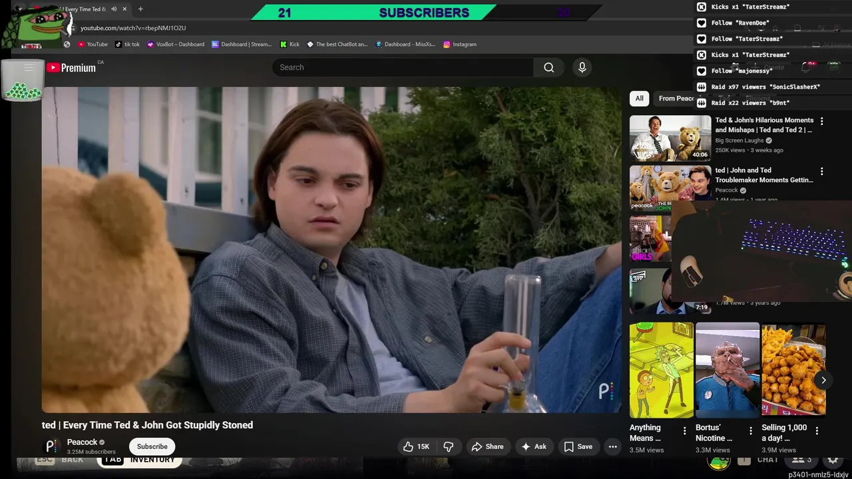Screen dimensions: 852x479
Task: Open the Dashboard | Stream... bookmark
Action: point(242,45)
